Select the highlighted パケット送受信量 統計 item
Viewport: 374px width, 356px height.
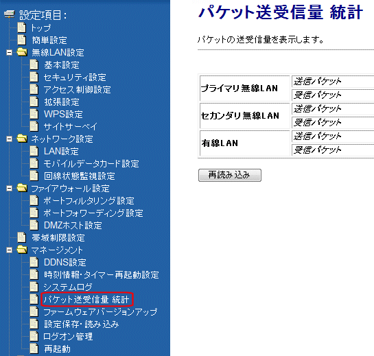click(x=86, y=300)
